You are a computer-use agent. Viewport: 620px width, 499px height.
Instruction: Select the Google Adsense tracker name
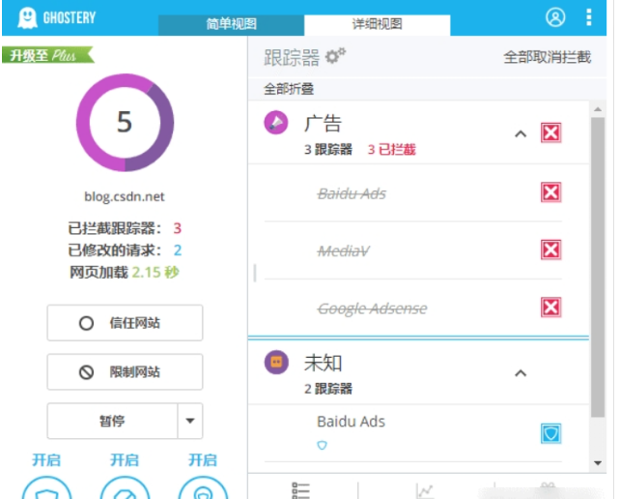(372, 308)
